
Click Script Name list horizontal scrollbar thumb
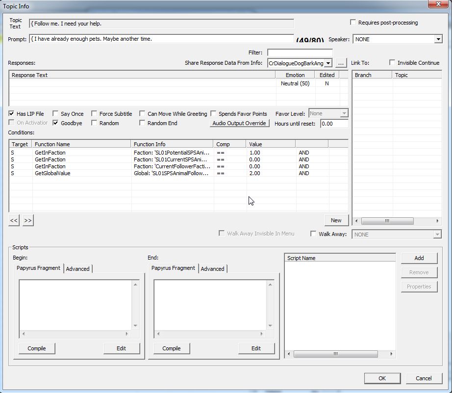tap(335, 354)
